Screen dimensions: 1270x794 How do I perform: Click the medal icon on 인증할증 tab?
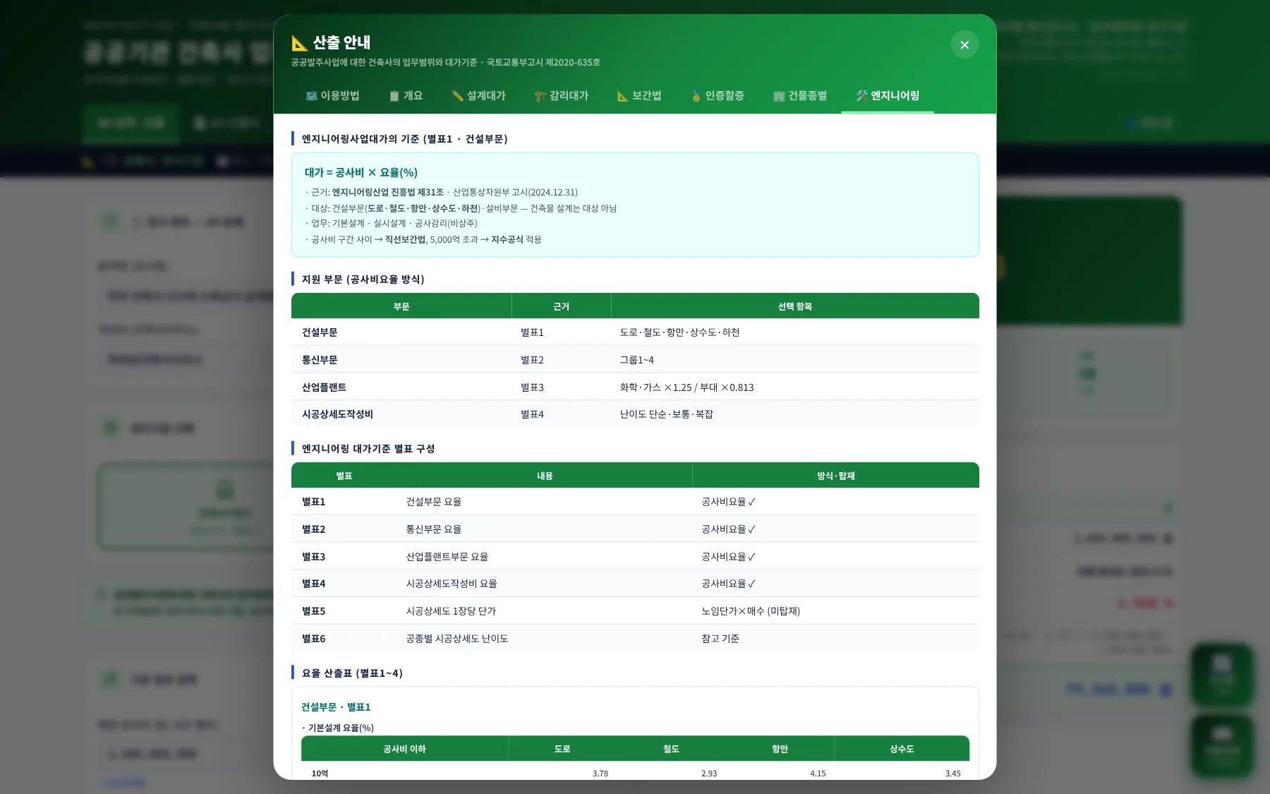pos(696,95)
